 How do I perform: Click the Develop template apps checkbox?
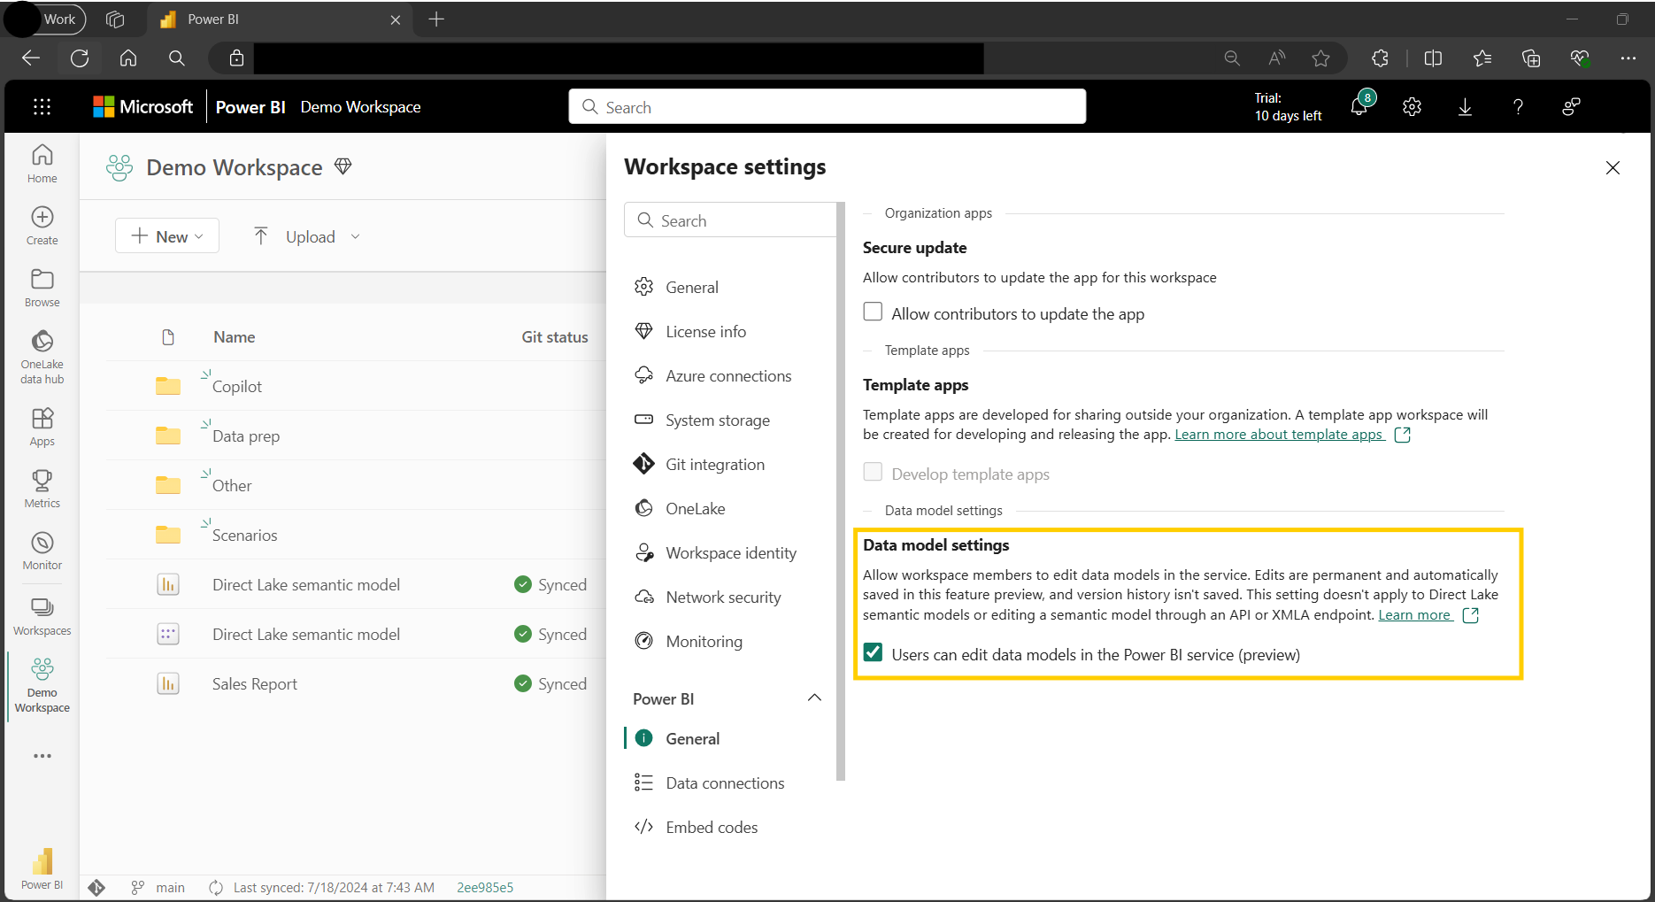tap(873, 473)
